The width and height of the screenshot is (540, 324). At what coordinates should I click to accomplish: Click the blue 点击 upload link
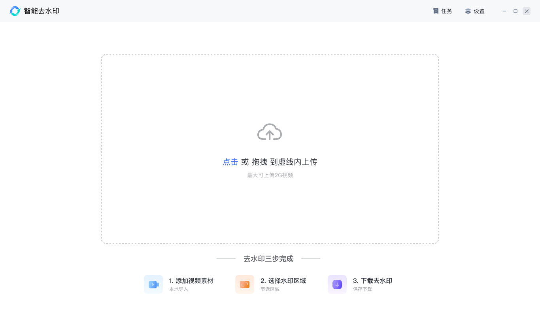pyautogui.click(x=230, y=162)
